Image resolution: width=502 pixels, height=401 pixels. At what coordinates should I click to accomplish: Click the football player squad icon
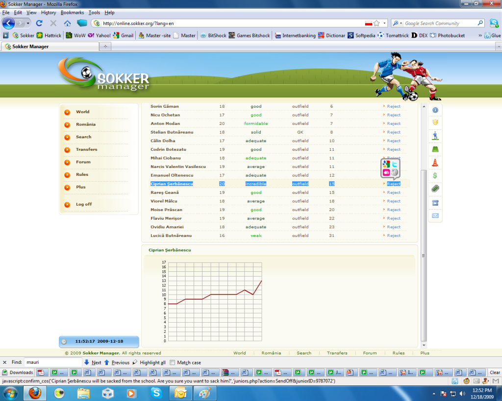pos(435,136)
